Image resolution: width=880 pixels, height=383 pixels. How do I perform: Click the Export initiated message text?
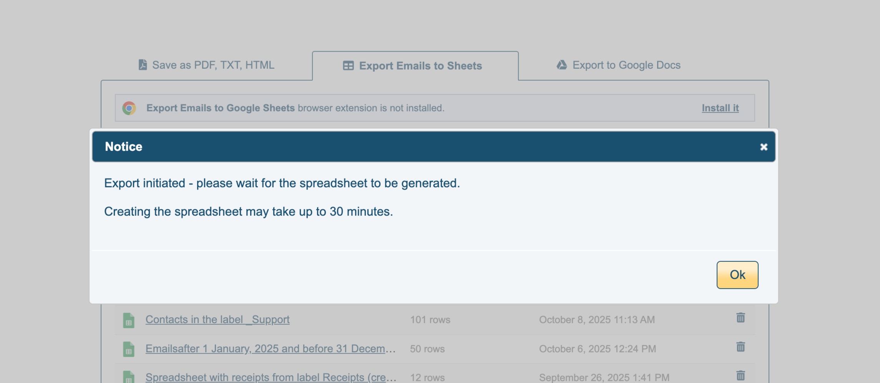(282, 183)
